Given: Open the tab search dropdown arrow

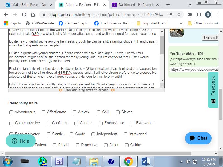Looking at the screenshot, I should click(x=190, y=5).
